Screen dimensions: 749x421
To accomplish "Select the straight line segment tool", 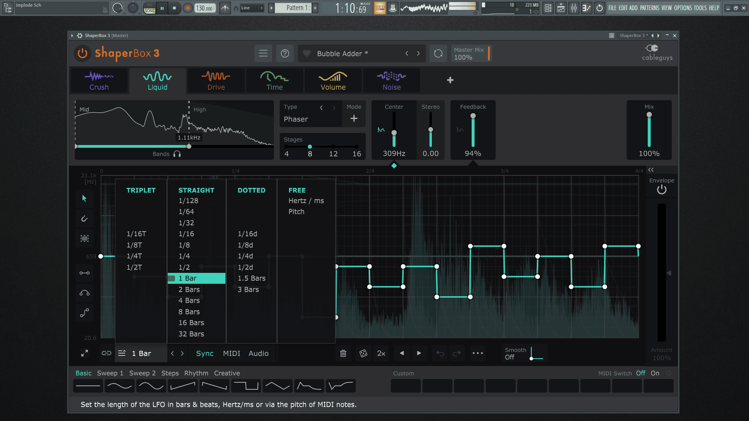I will click(x=85, y=273).
